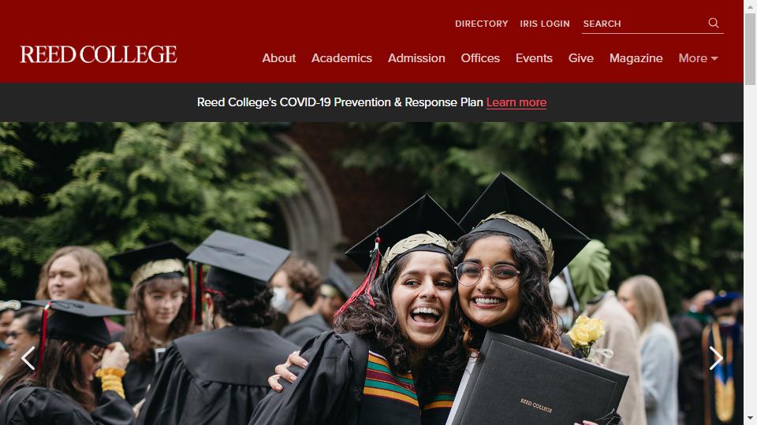The width and height of the screenshot is (757, 425).
Task: Focus the Search input field
Action: (643, 24)
